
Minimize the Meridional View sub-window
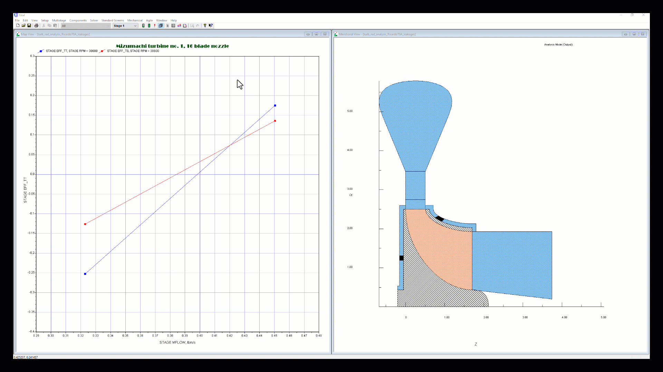[x=625, y=34]
